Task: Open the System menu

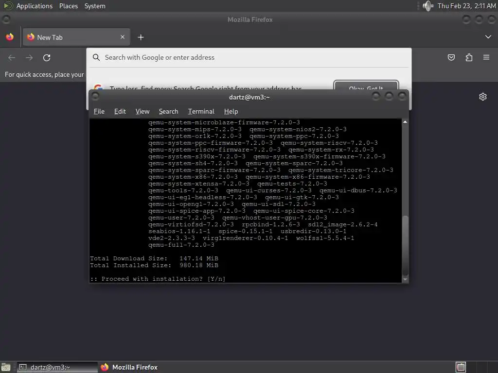Action: 95,6
